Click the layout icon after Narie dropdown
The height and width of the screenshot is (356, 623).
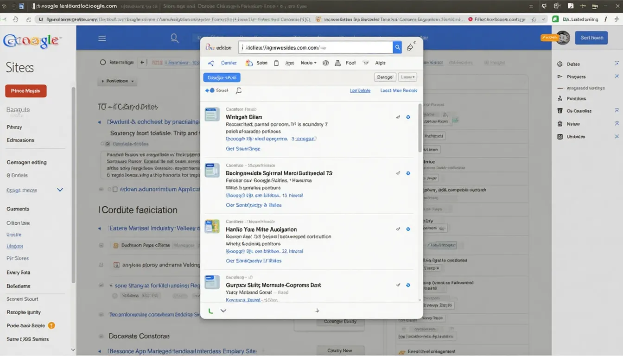[325, 63]
